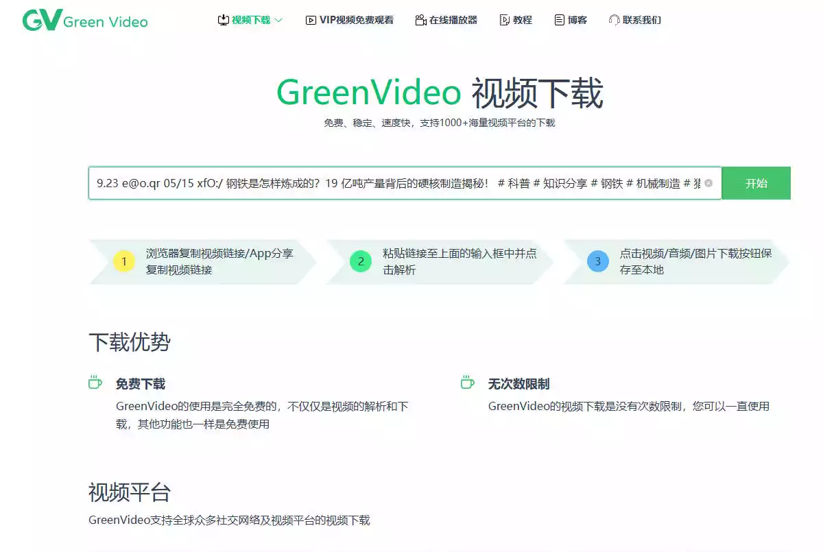Click the headset icon beside 联系我们
The width and height of the screenshot is (823, 552).
point(615,20)
